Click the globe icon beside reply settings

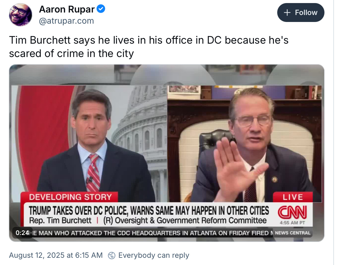pos(112,255)
